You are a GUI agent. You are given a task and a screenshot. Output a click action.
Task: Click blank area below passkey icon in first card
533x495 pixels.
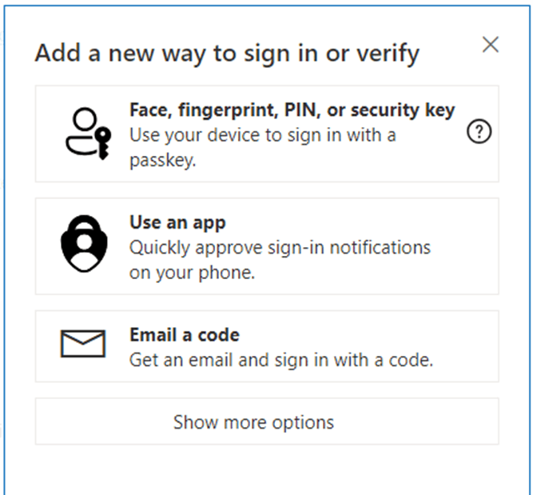pyautogui.click(x=83, y=170)
